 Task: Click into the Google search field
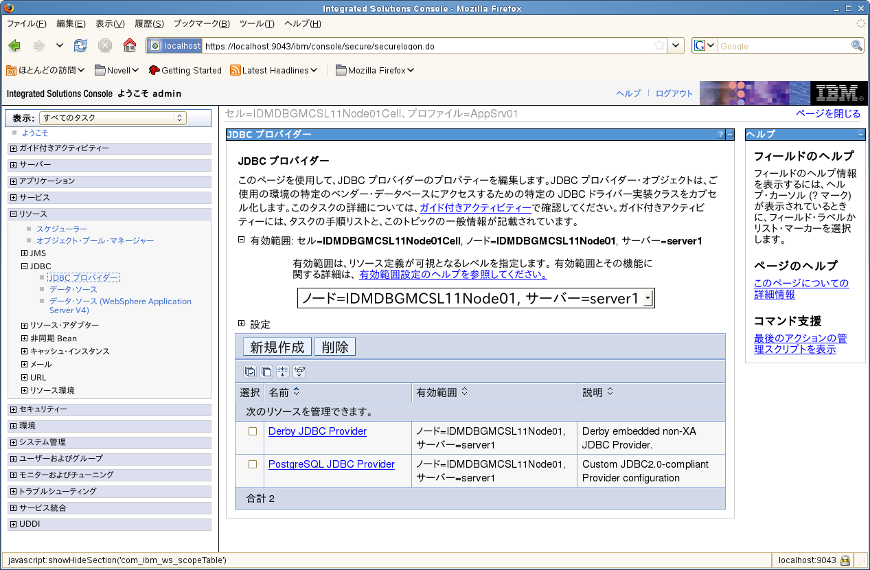pos(783,46)
